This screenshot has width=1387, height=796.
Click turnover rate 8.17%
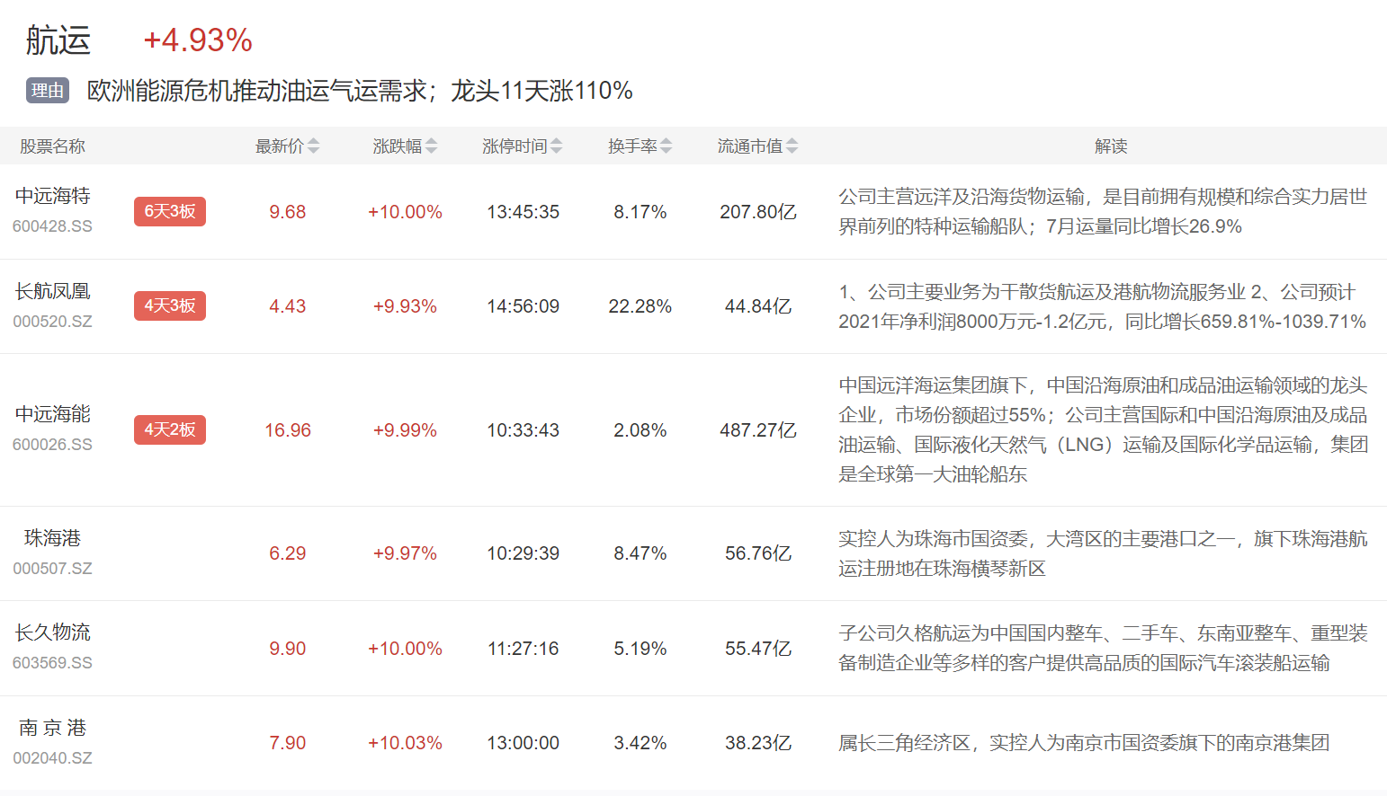640,212
